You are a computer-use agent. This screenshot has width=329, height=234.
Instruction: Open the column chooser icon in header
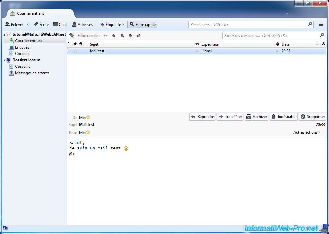[x=323, y=44]
